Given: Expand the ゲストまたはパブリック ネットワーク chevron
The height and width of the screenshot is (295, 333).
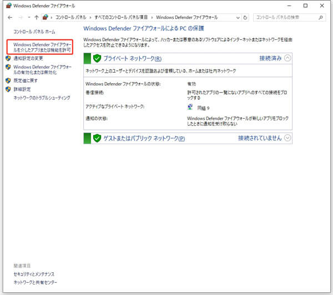Looking at the screenshot, I should pyautogui.click(x=287, y=138).
